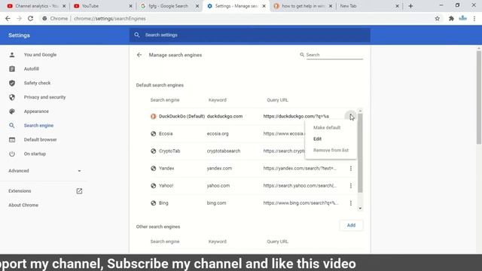Click the bing.com keyword
Viewport: 482px width, 271px height.
point(216,203)
